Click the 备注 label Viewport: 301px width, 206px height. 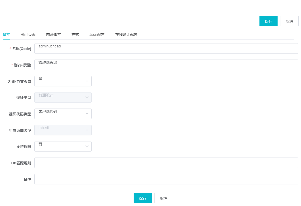coord(27,179)
